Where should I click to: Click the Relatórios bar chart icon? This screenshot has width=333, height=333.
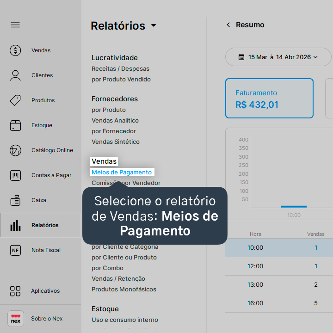(x=15, y=225)
